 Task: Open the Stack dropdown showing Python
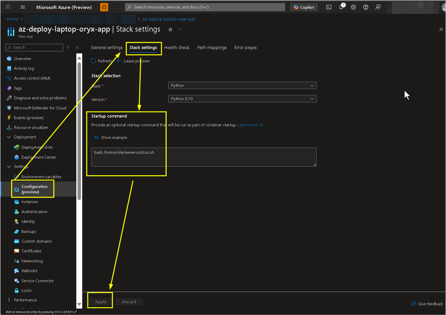(242, 86)
